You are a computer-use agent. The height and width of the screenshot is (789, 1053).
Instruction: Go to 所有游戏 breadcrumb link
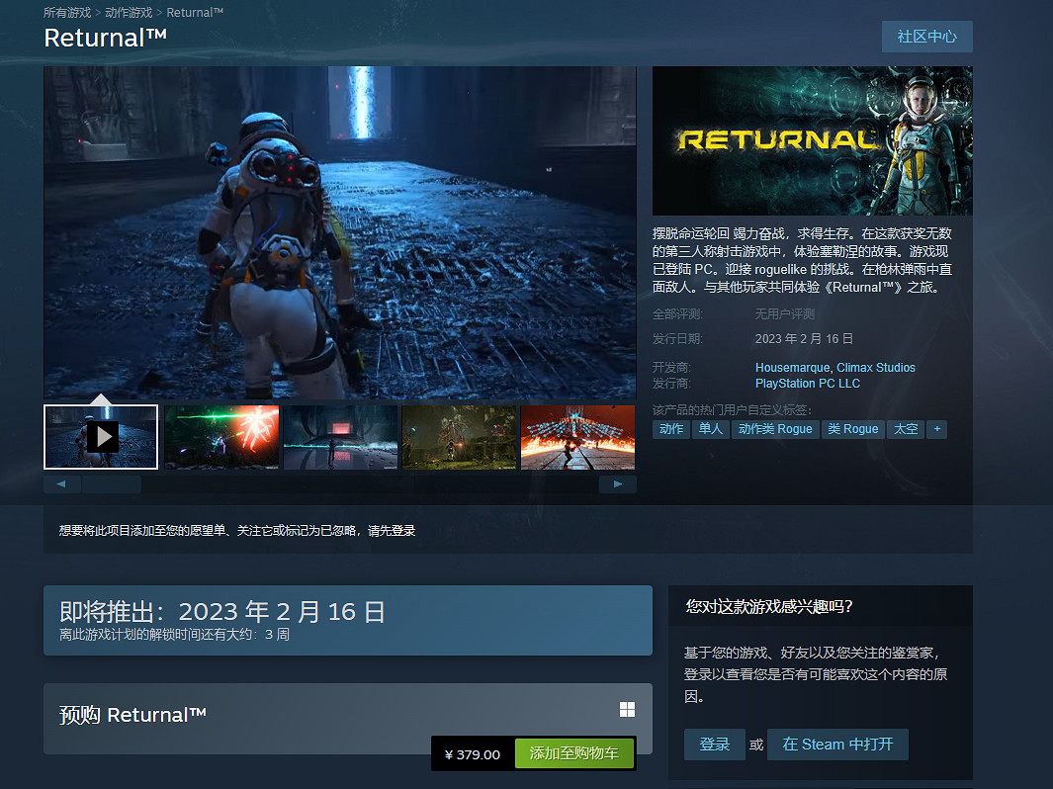coord(67,13)
